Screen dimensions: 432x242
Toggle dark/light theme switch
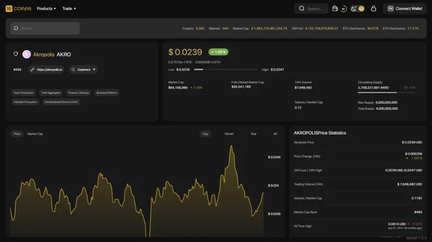point(357,9)
